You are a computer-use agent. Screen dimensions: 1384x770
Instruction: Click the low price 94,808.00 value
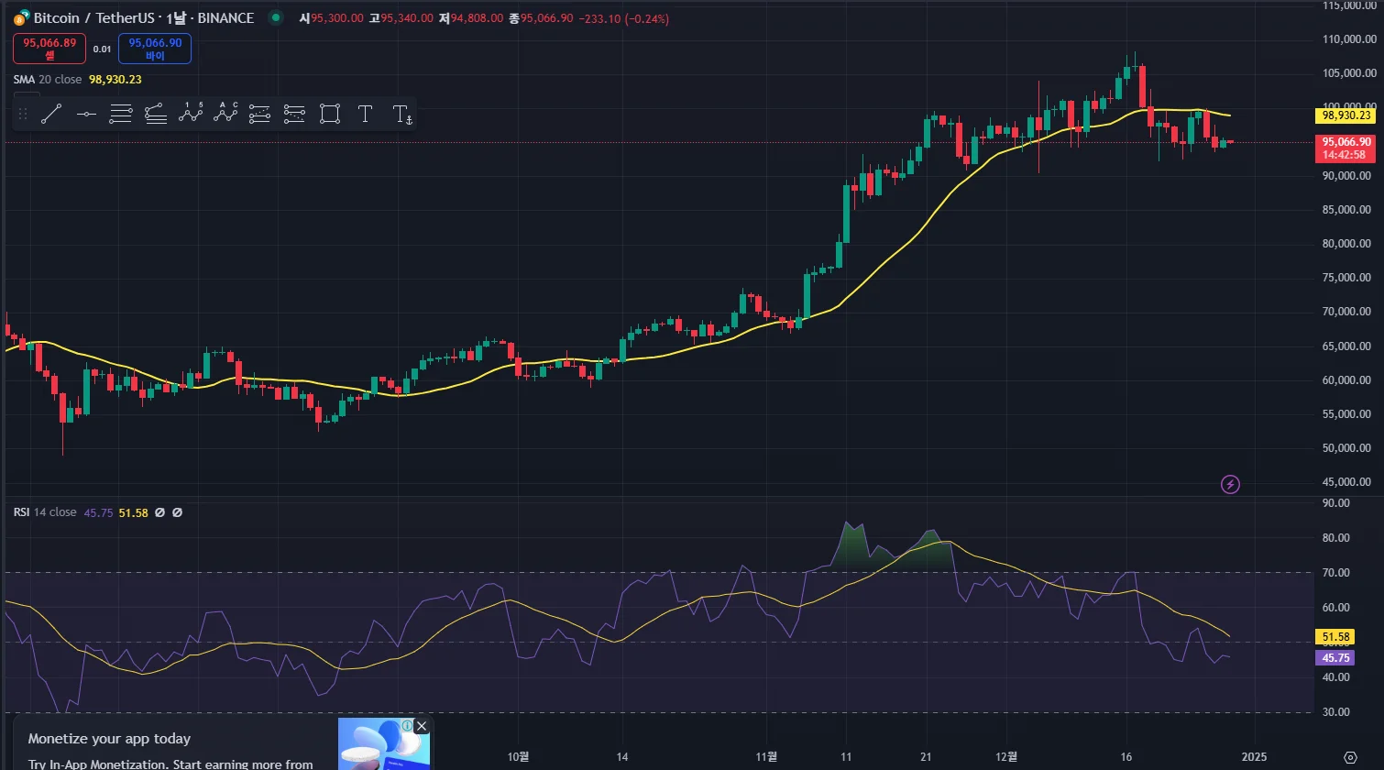(477, 18)
